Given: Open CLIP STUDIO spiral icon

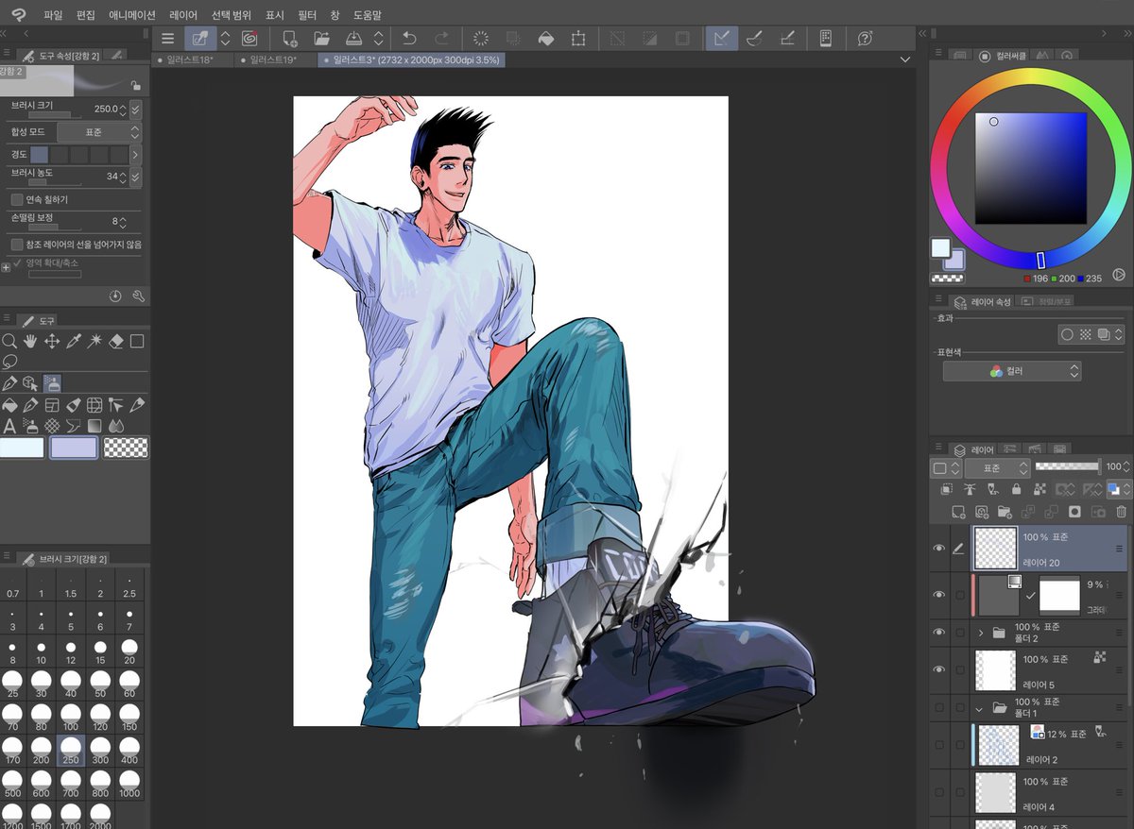Looking at the screenshot, I should point(249,38).
